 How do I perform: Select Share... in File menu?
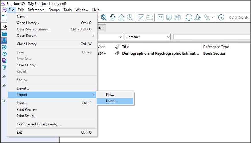point(52,80)
